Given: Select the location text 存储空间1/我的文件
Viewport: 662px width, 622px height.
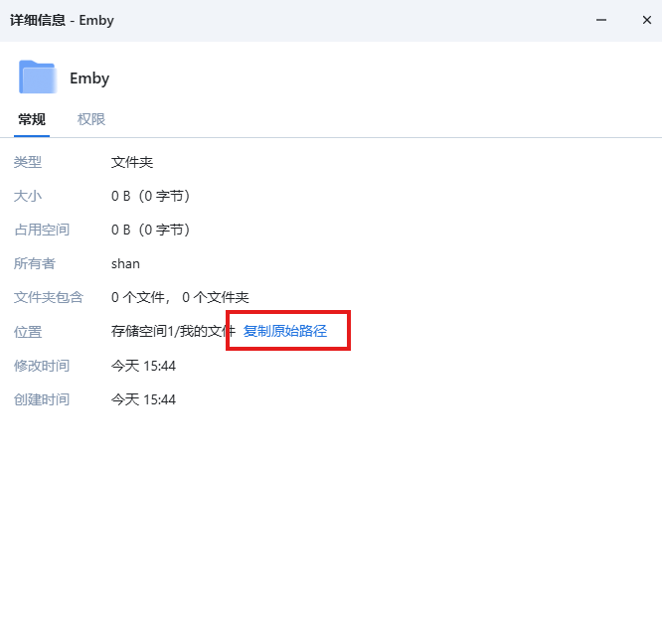Looking at the screenshot, I should click(x=173, y=331).
